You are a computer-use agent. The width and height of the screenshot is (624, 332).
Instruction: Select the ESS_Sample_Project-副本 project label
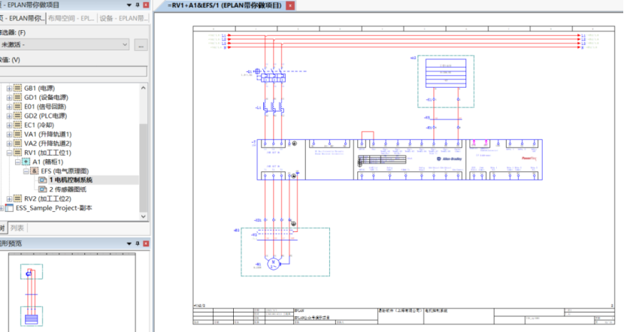[x=54, y=208]
